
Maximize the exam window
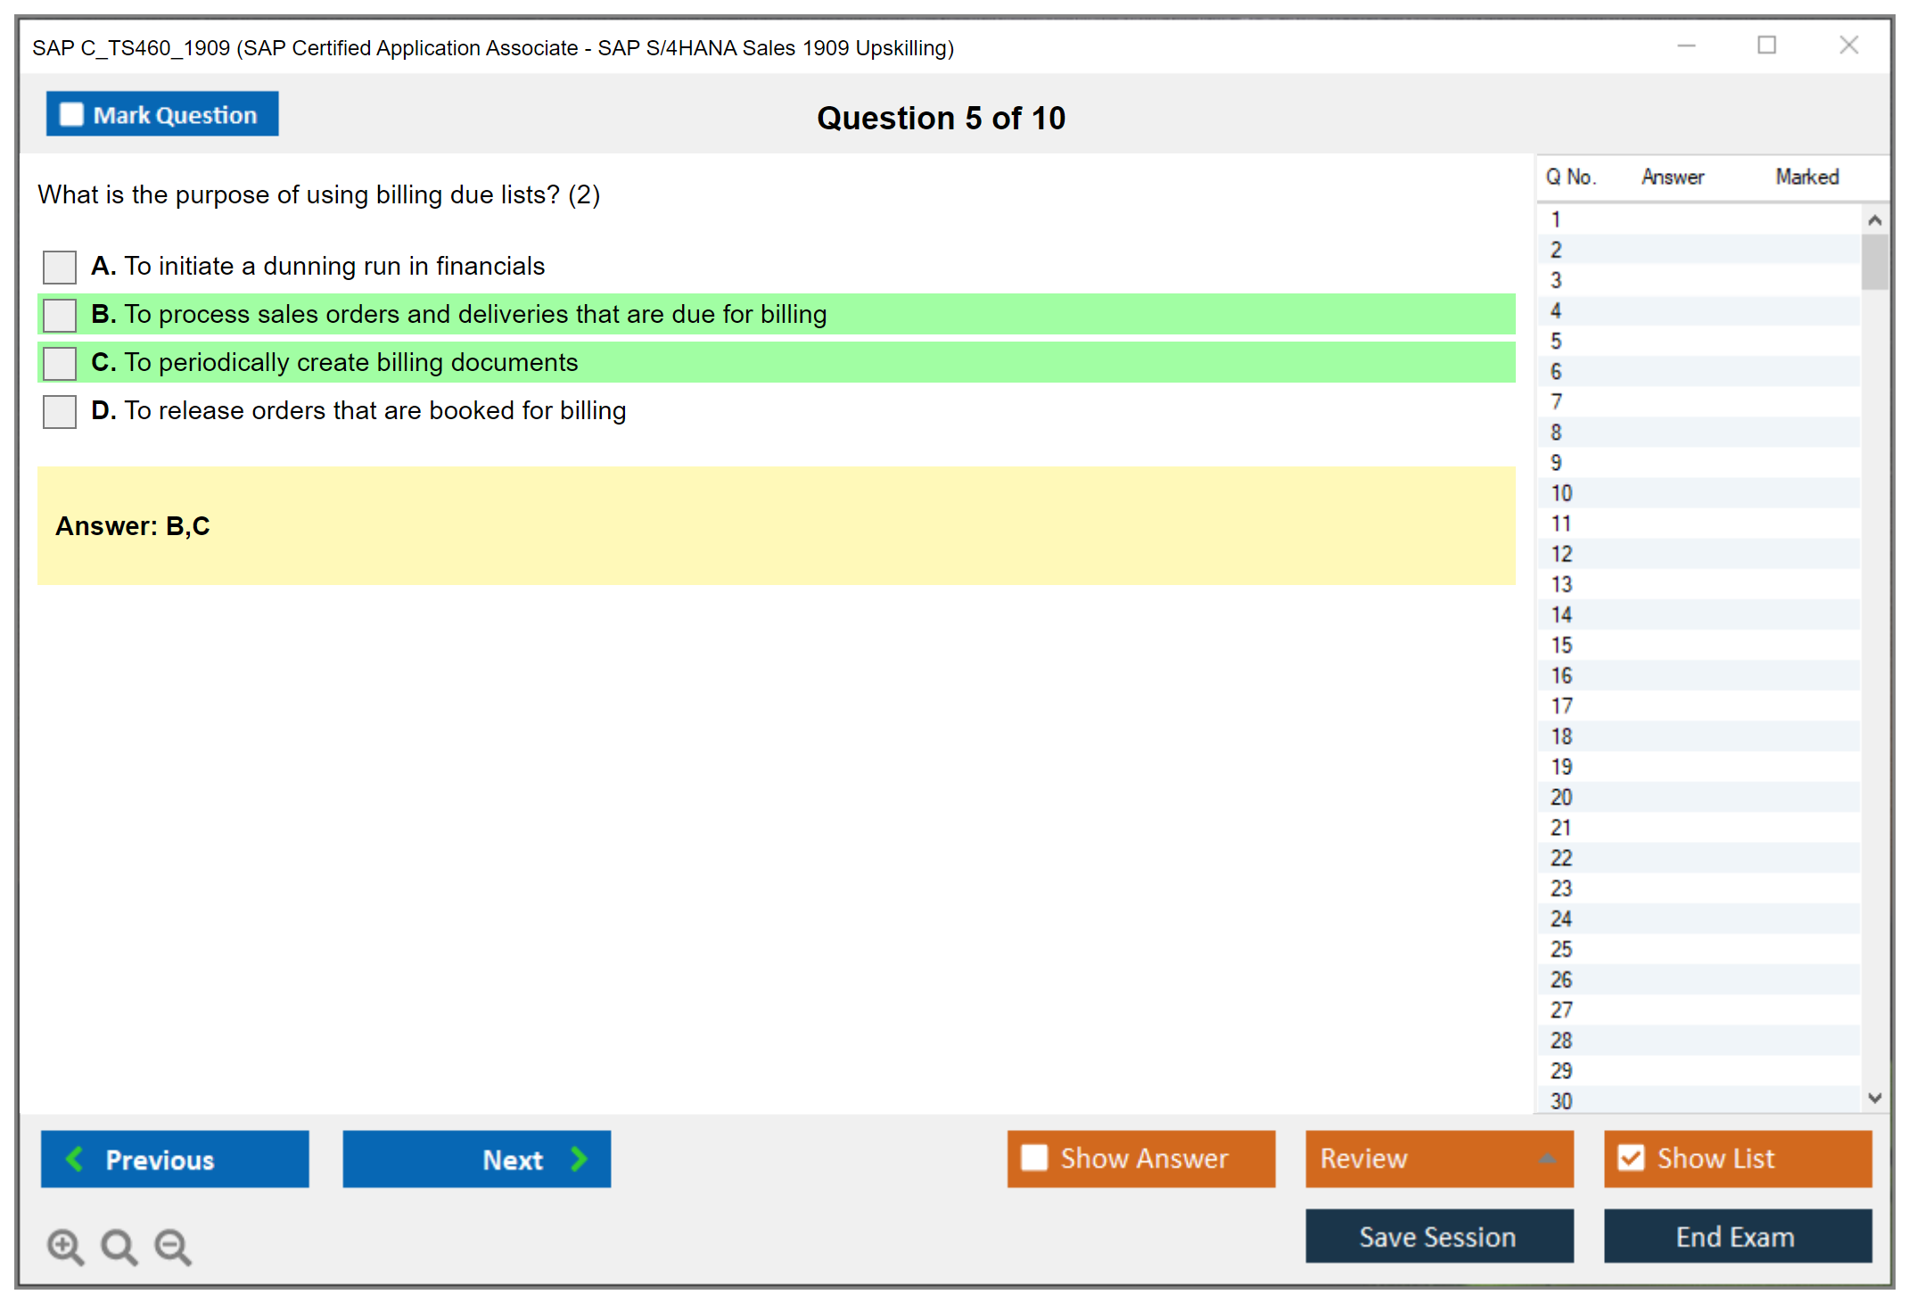(1766, 45)
